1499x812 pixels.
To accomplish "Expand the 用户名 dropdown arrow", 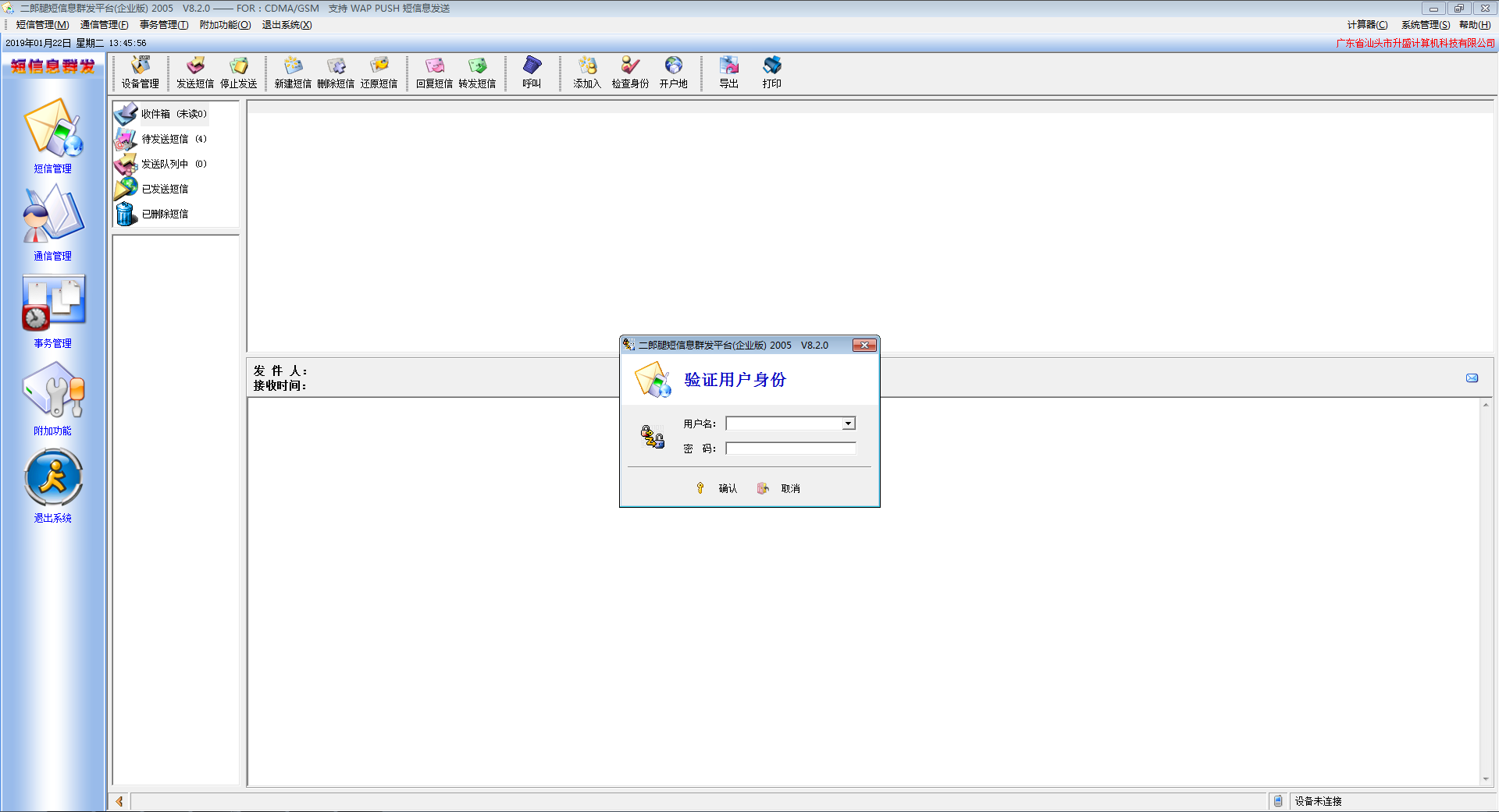I will 848,424.
